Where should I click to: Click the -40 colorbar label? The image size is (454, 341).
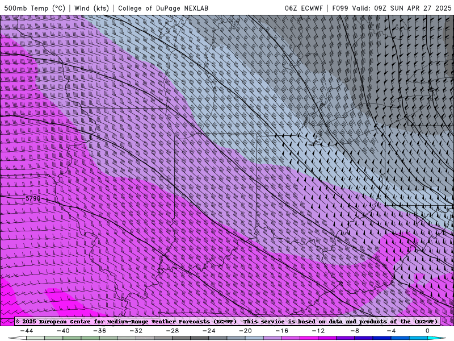coord(63,331)
